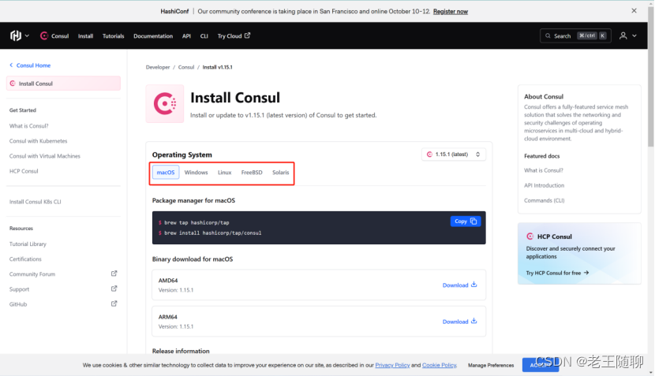Click the Copy button for brew commands
The width and height of the screenshot is (655, 376).
466,222
